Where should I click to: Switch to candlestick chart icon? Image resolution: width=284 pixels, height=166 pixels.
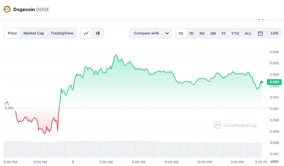pos(98,33)
